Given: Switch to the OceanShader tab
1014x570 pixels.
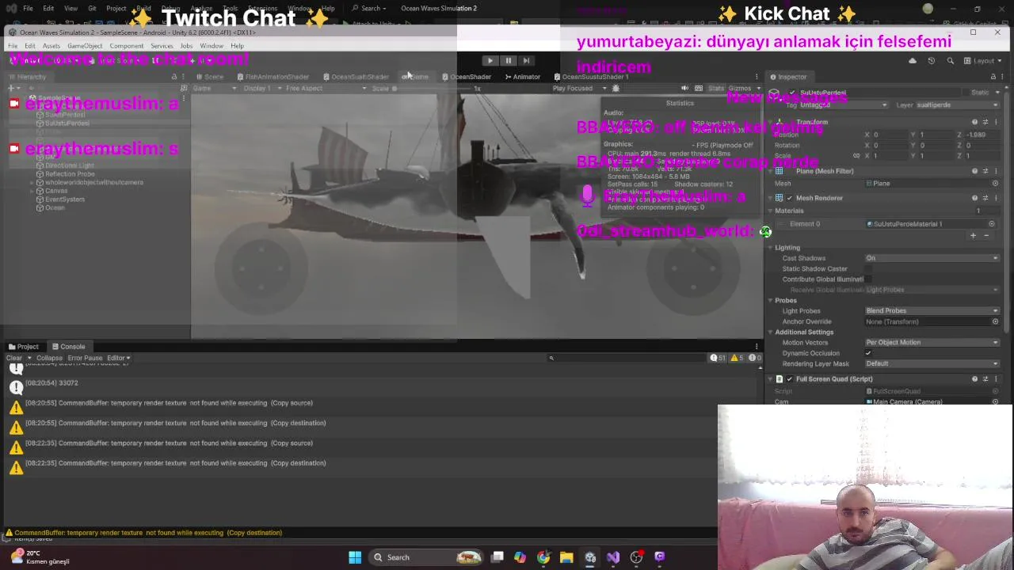Looking at the screenshot, I should [x=467, y=77].
